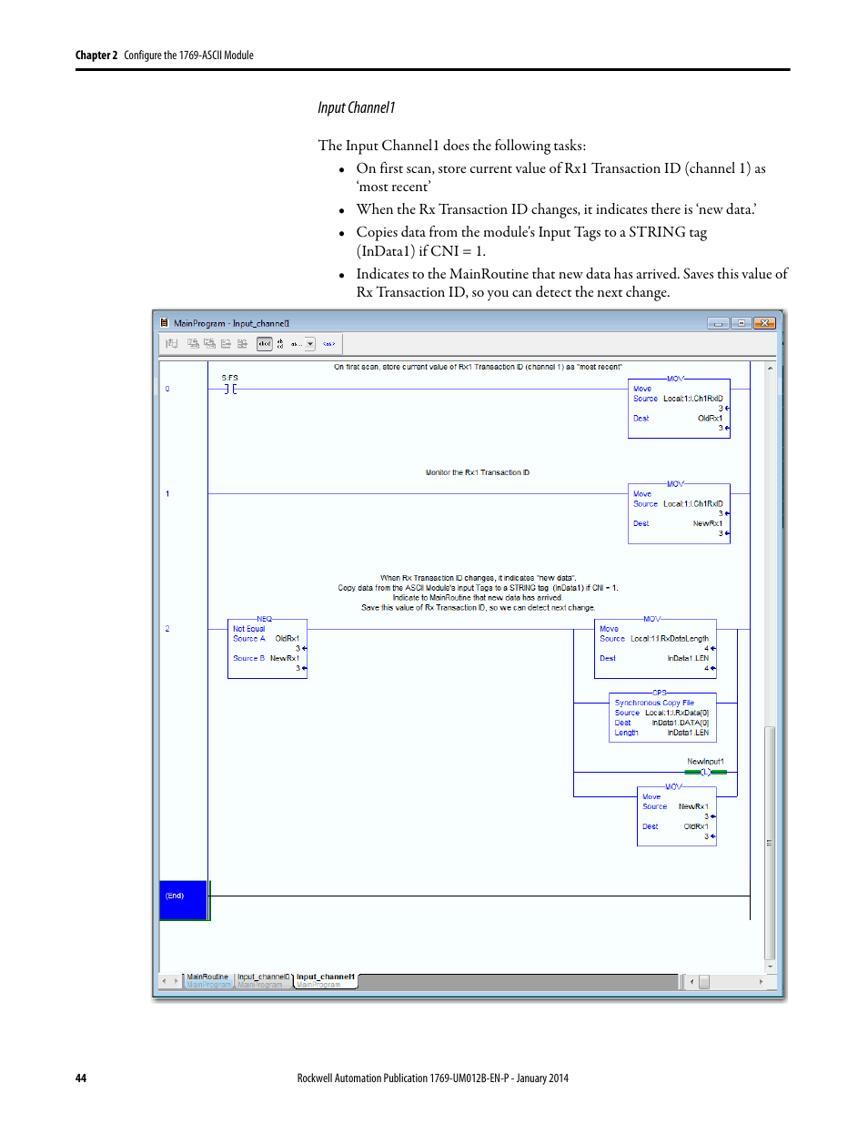Image resolution: width=868 pixels, height=1124 pixels.
Task: Toggle the 'abcd' single-line tag display button
Action: (x=265, y=344)
